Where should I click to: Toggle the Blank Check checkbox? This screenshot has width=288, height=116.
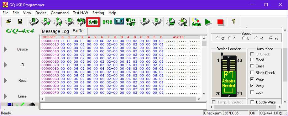tap(252, 73)
